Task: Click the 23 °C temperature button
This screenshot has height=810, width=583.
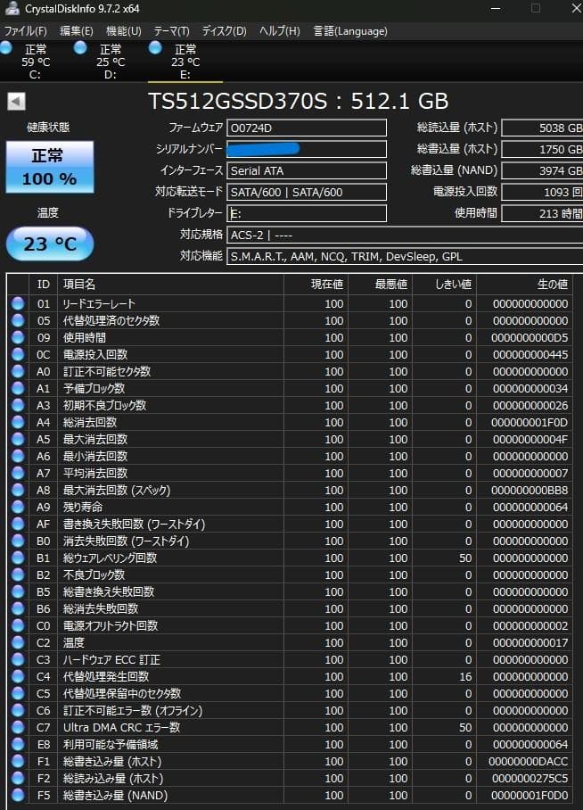Action: pos(50,244)
